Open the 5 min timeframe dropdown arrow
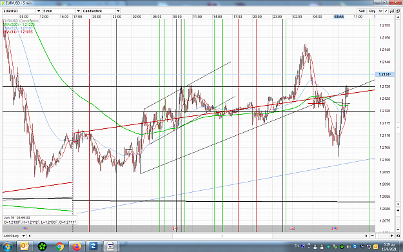The image size is (403, 252). click(79, 11)
